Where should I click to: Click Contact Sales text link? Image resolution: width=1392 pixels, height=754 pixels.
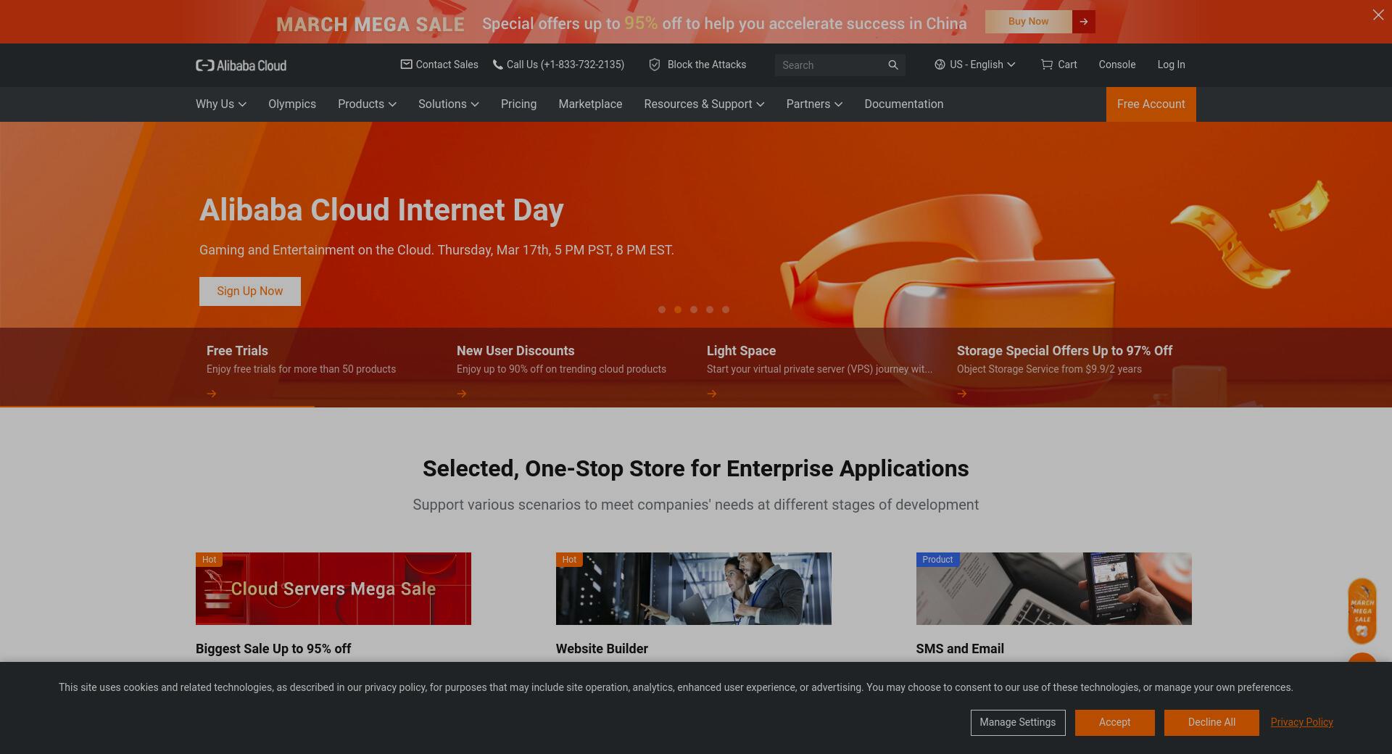(x=447, y=65)
